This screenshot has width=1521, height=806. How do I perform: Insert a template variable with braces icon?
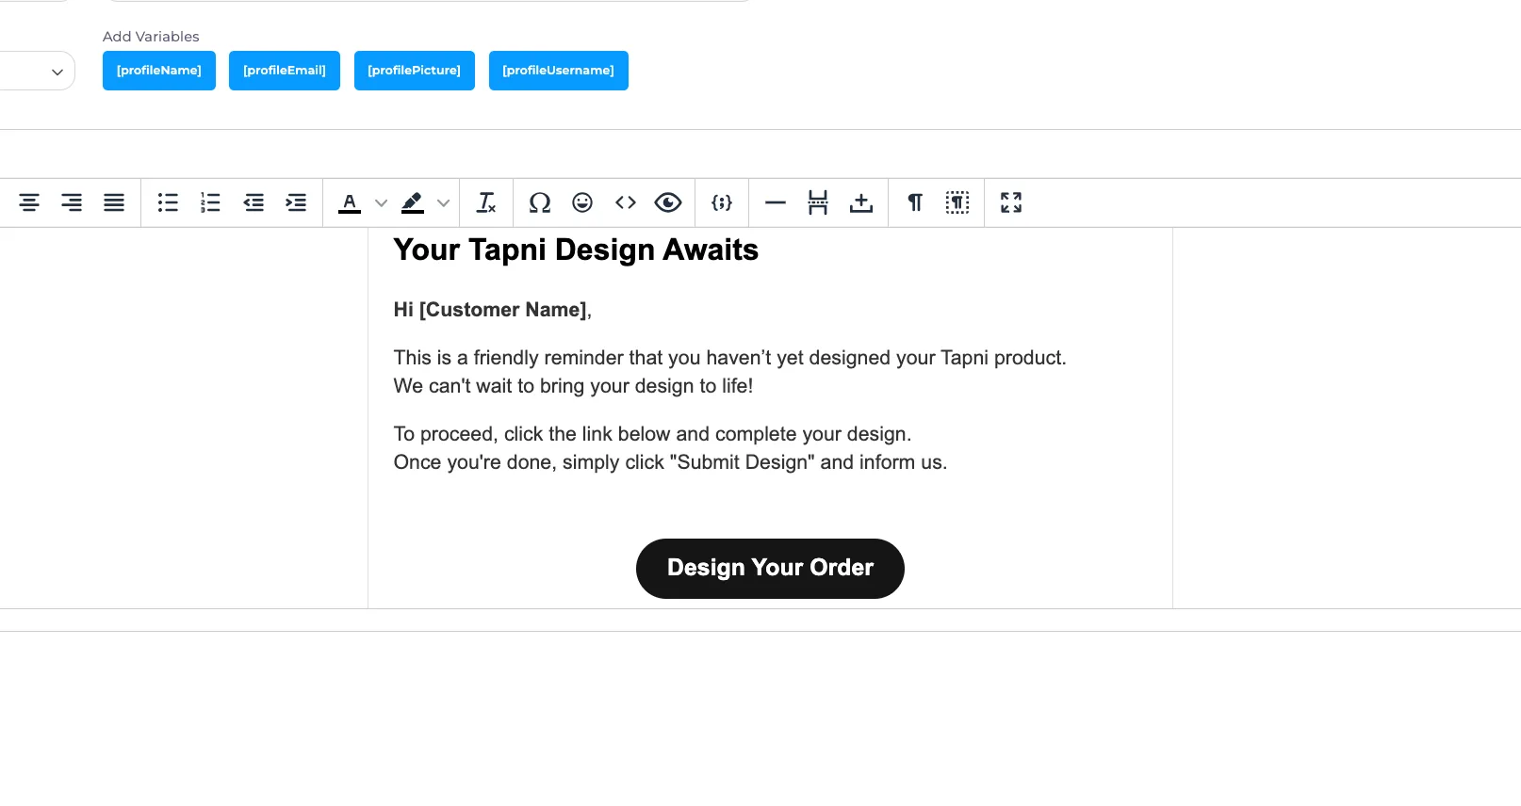coord(722,202)
